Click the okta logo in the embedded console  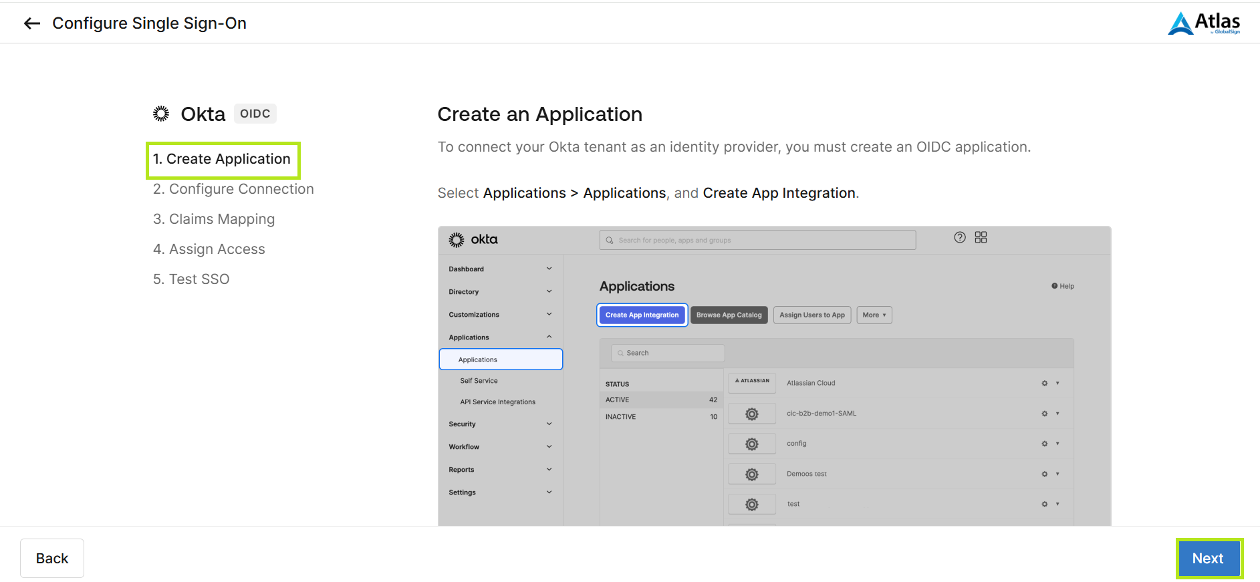point(473,240)
